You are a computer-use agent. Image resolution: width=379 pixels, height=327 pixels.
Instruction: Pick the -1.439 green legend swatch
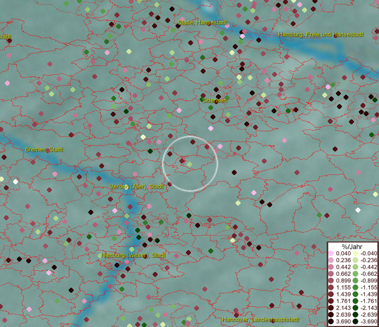coord(356,294)
